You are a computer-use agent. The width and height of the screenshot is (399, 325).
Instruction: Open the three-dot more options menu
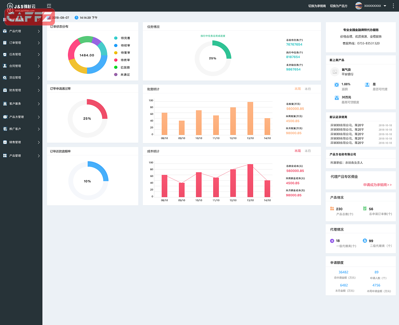[x=393, y=6]
